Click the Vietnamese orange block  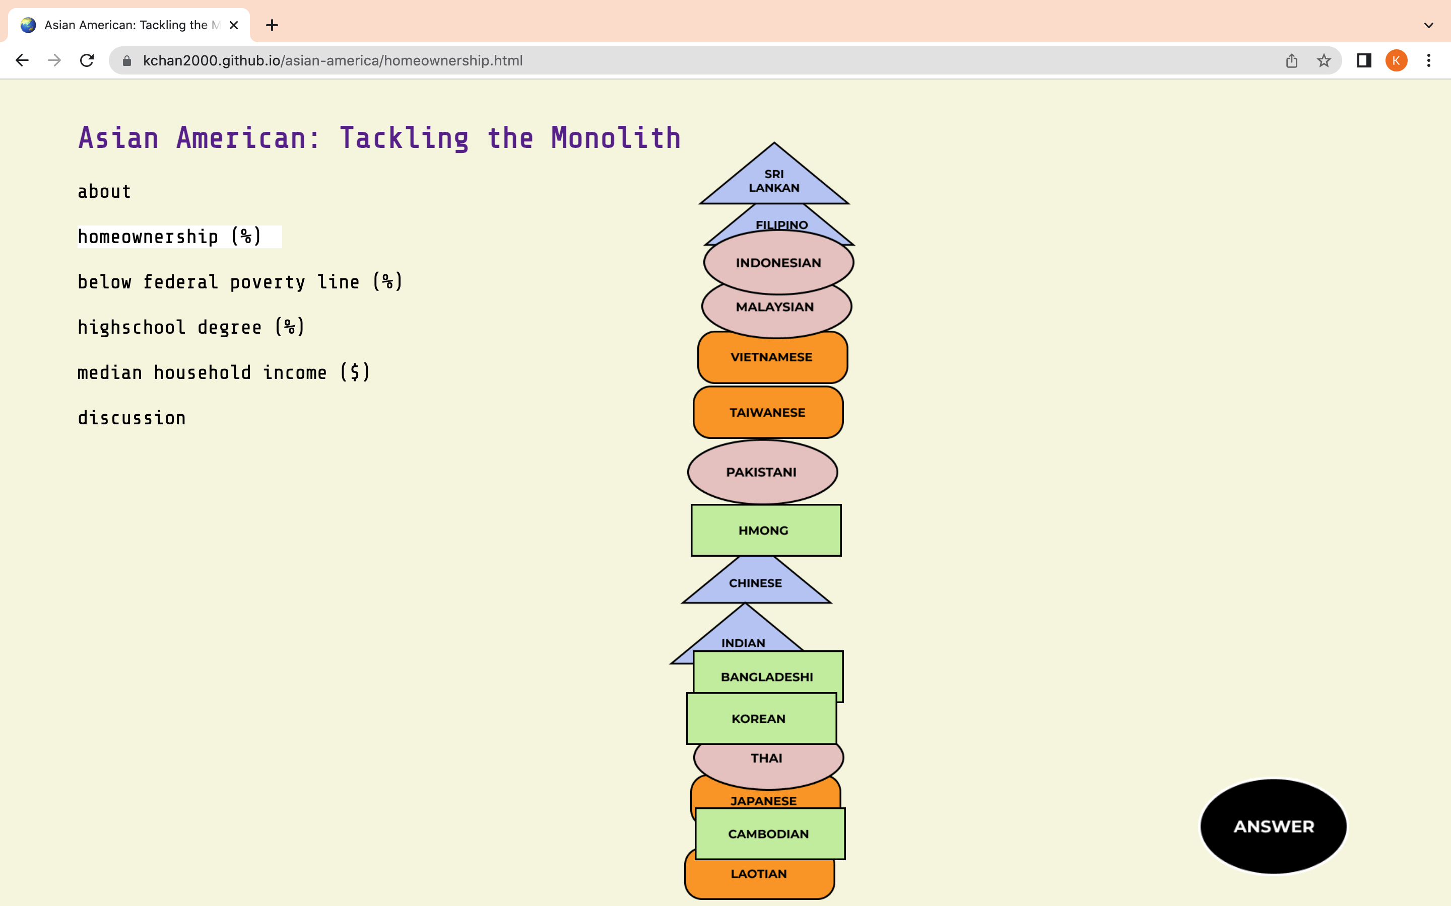(772, 357)
